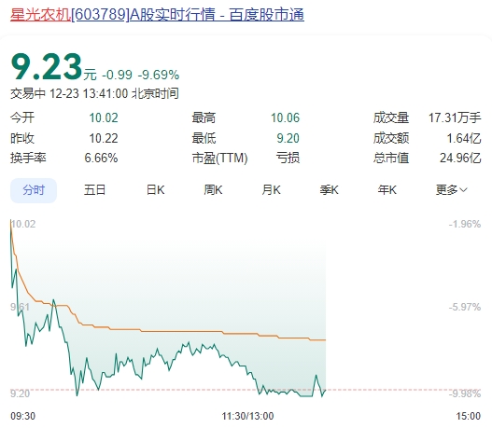Click the 昨收 value 10.22
Screen dimensions: 492x428
coord(104,138)
